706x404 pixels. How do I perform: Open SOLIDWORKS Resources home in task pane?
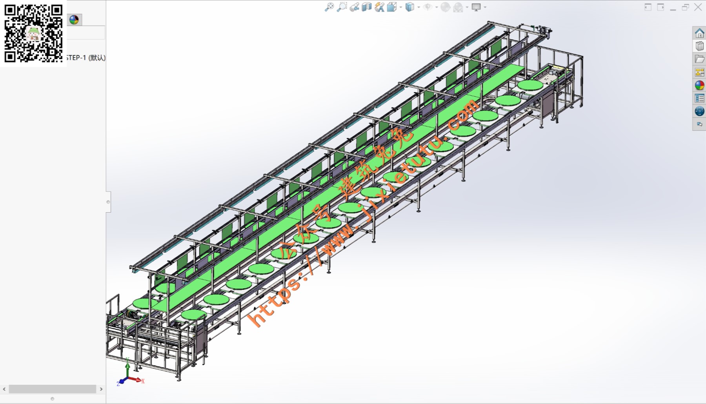point(699,33)
